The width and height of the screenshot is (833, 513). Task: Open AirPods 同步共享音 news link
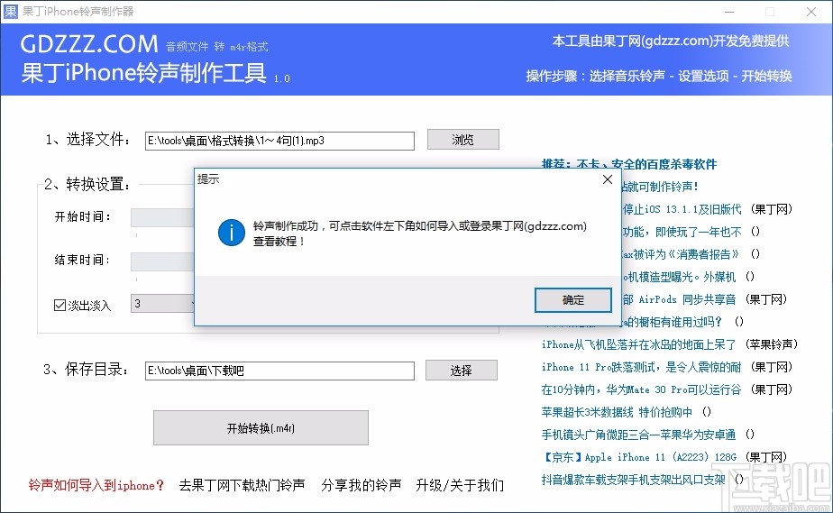(x=679, y=299)
